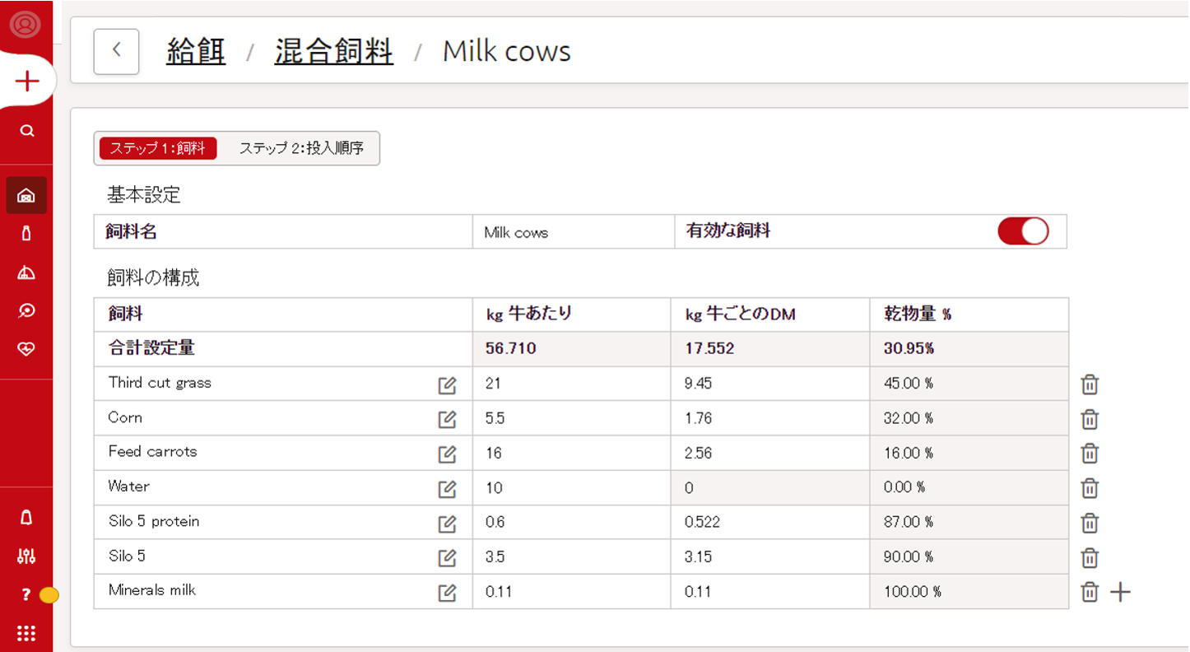This screenshot has height=652, width=1190.
Task: Click the Water kg value 10
Action: (x=572, y=487)
